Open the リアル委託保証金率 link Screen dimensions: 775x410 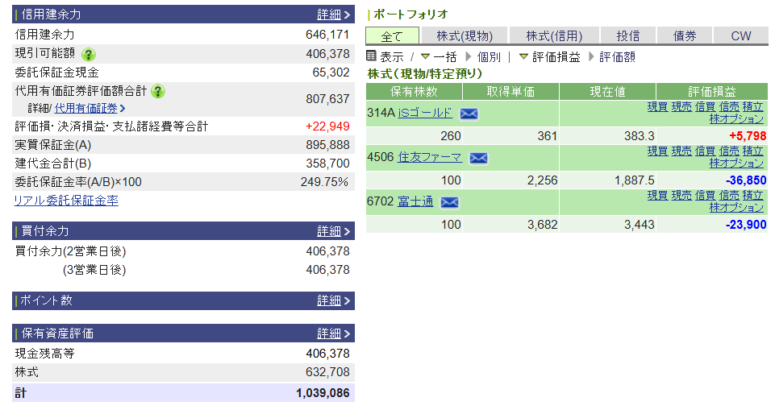click(x=66, y=201)
